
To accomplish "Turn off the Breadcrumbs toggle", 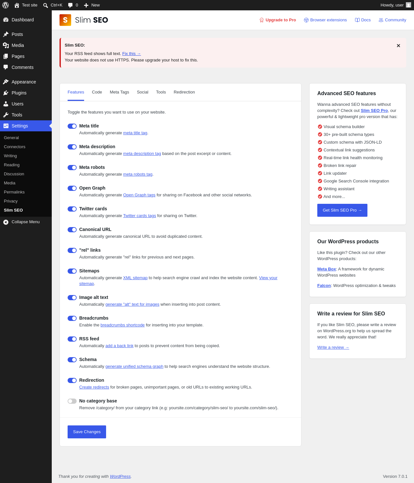I will (72, 318).
